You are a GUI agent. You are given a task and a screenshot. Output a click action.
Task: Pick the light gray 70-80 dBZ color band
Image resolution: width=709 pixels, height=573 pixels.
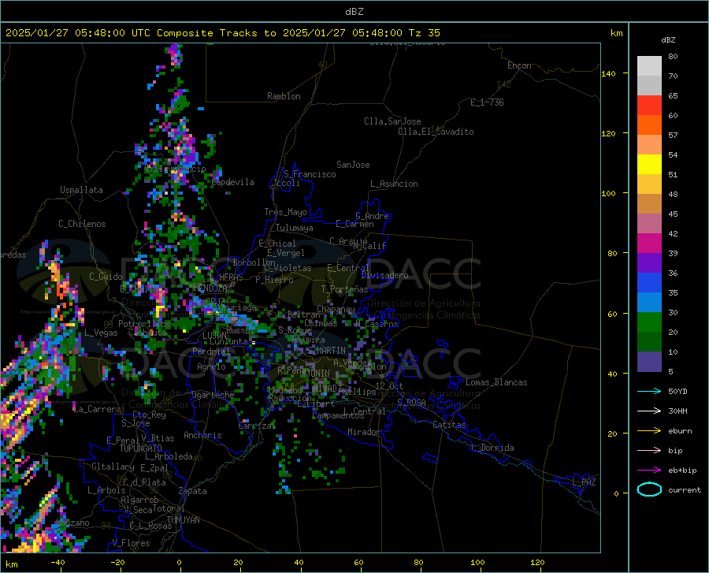[x=649, y=65]
